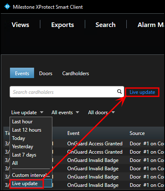
Task: Switch to the Doors tab
Action: [46, 73]
